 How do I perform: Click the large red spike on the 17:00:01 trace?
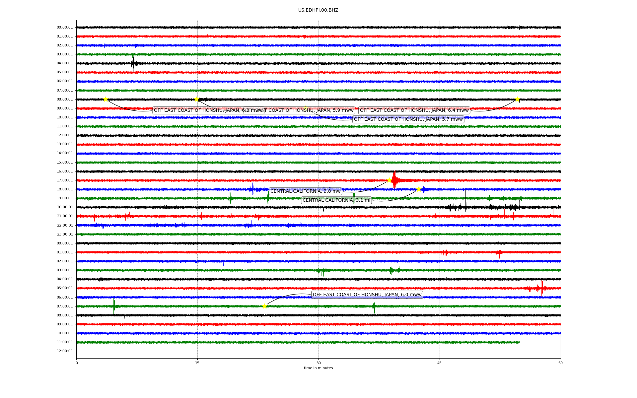coord(394,179)
